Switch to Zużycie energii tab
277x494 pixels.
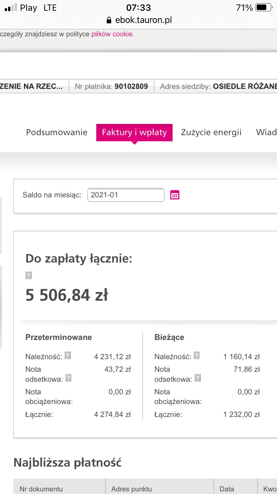pos(211,132)
